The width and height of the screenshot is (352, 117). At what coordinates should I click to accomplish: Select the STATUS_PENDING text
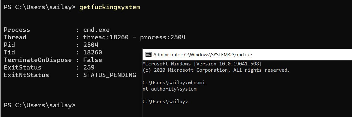[109, 75]
